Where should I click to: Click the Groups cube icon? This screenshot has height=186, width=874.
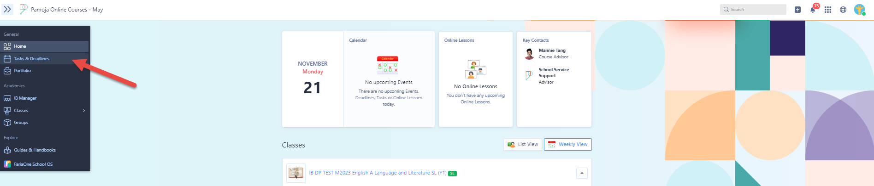pyautogui.click(x=7, y=123)
